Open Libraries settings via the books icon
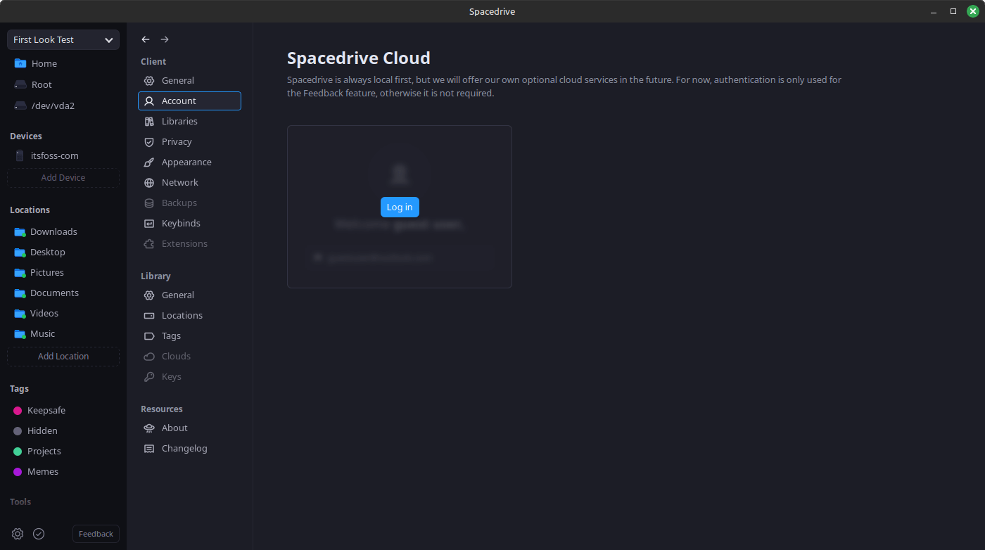This screenshot has width=985, height=550. [148, 121]
